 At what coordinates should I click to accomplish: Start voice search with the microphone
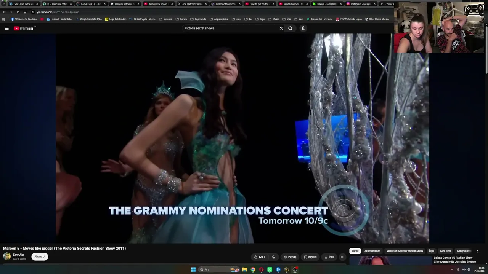tap(303, 28)
